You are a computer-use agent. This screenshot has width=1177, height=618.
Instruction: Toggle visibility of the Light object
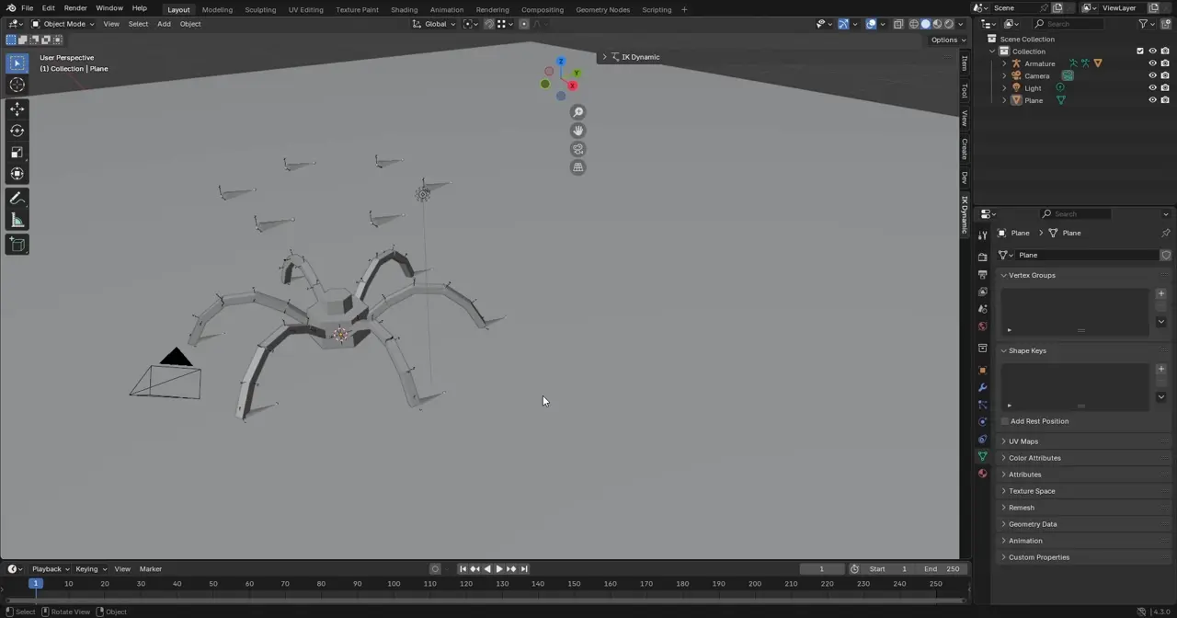(x=1152, y=88)
